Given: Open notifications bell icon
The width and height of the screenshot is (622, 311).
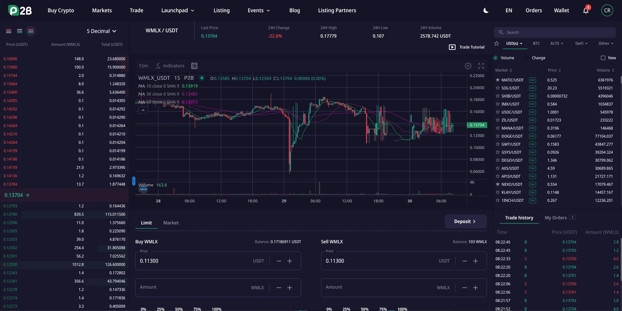Looking at the screenshot, I should (x=586, y=10).
